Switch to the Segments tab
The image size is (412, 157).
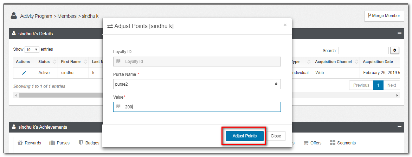tap(343, 143)
